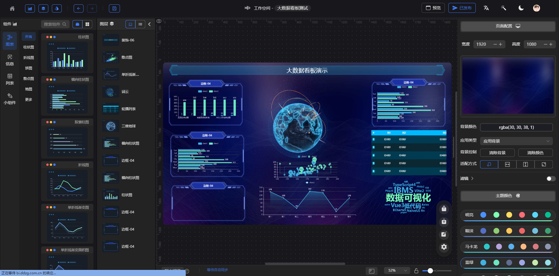Image resolution: width=559 pixels, height=276 pixels.
Task: Click the 主题颜色 theme color header
Action: coord(508,196)
